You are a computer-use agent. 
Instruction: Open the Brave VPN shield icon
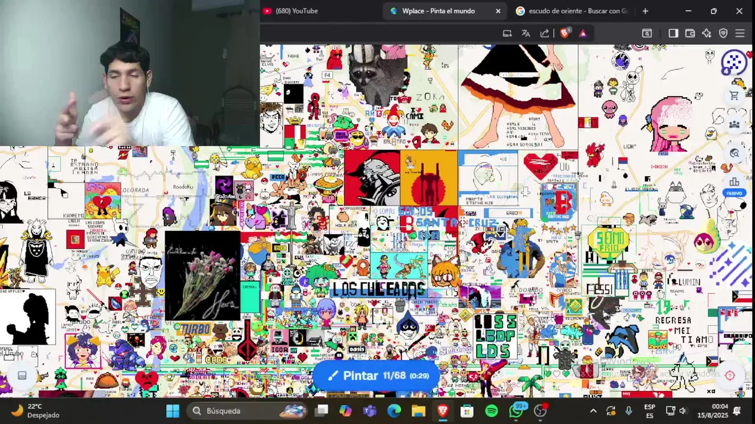[x=723, y=34]
